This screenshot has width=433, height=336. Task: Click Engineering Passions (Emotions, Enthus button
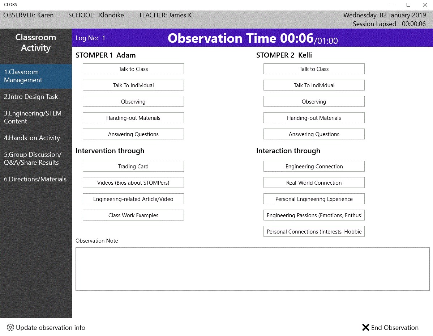coord(314,215)
